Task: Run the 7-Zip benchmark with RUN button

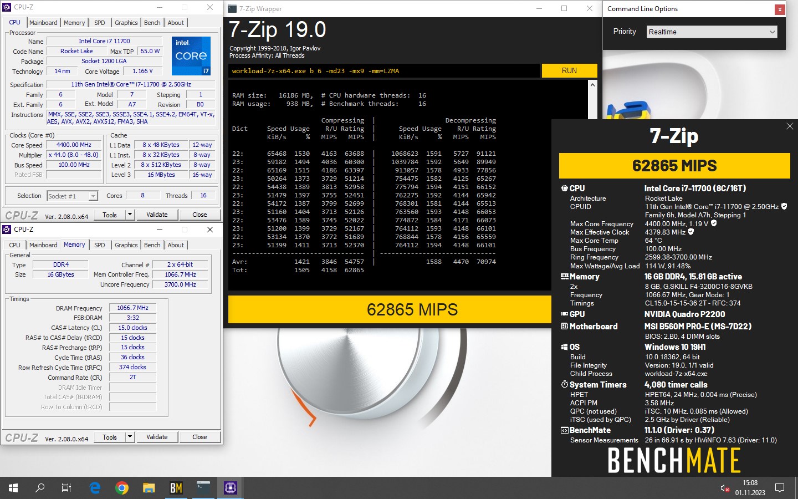Action: click(569, 70)
